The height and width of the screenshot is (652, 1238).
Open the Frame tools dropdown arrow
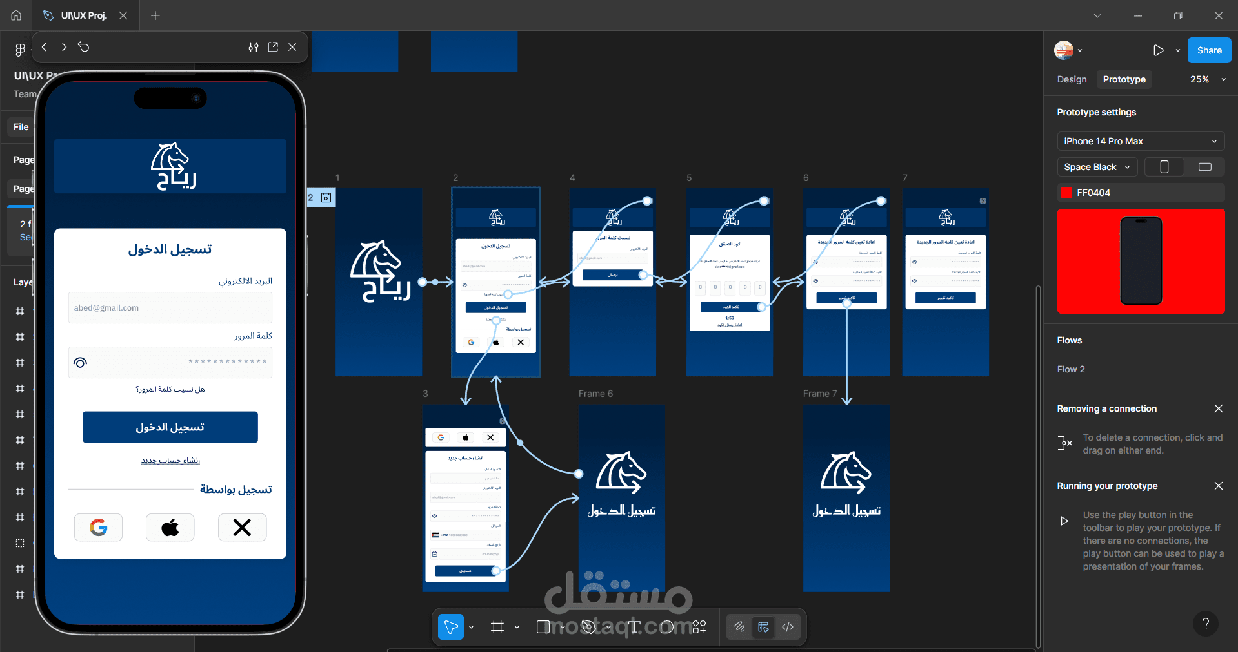click(x=517, y=627)
